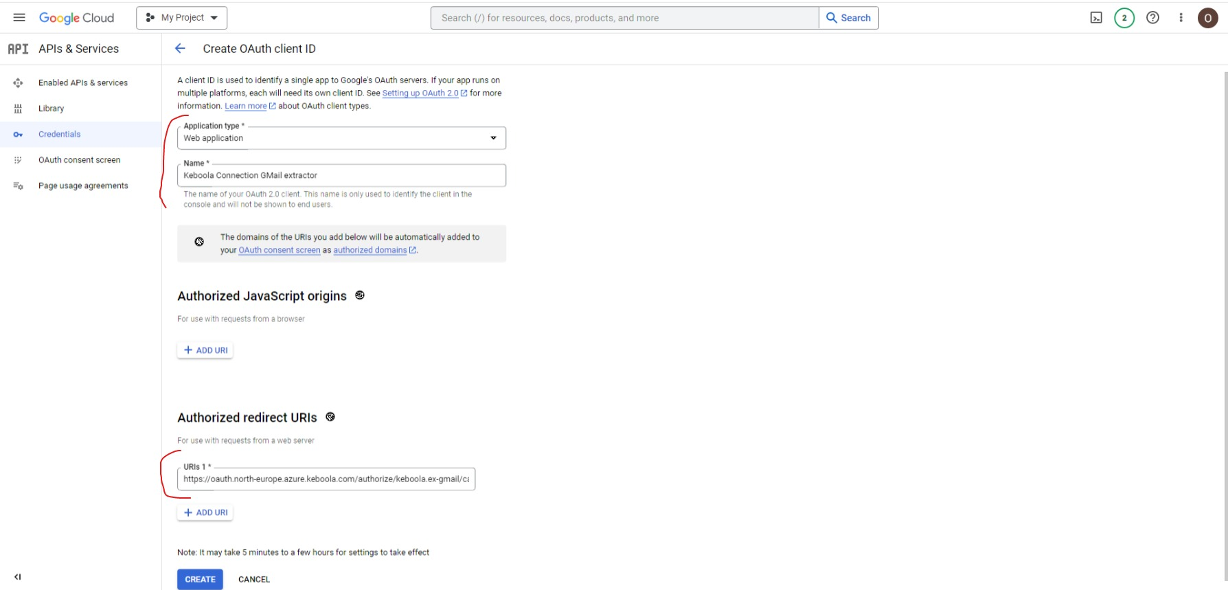Click the Google Cloud logo
Viewport: 1228px width, 590px height.
[x=76, y=18]
